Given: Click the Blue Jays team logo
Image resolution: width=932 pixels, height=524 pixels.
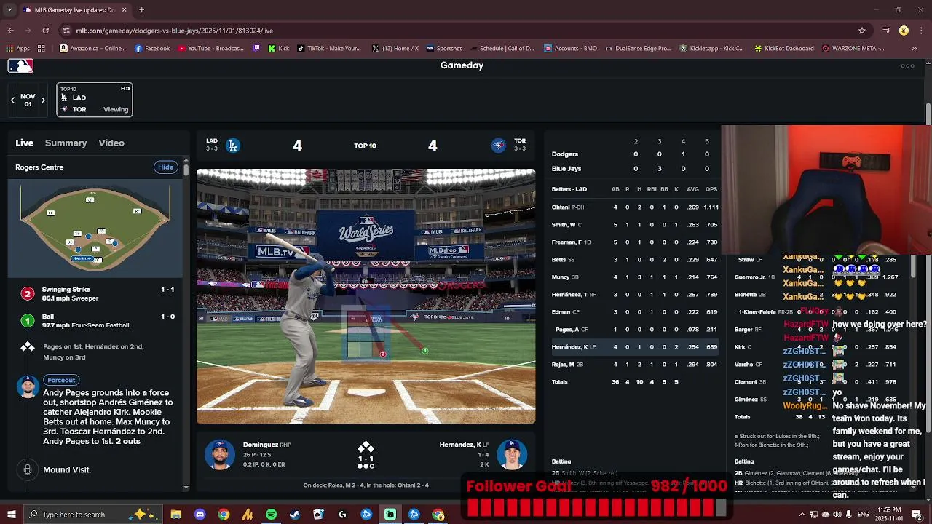Looking at the screenshot, I should coord(499,146).
